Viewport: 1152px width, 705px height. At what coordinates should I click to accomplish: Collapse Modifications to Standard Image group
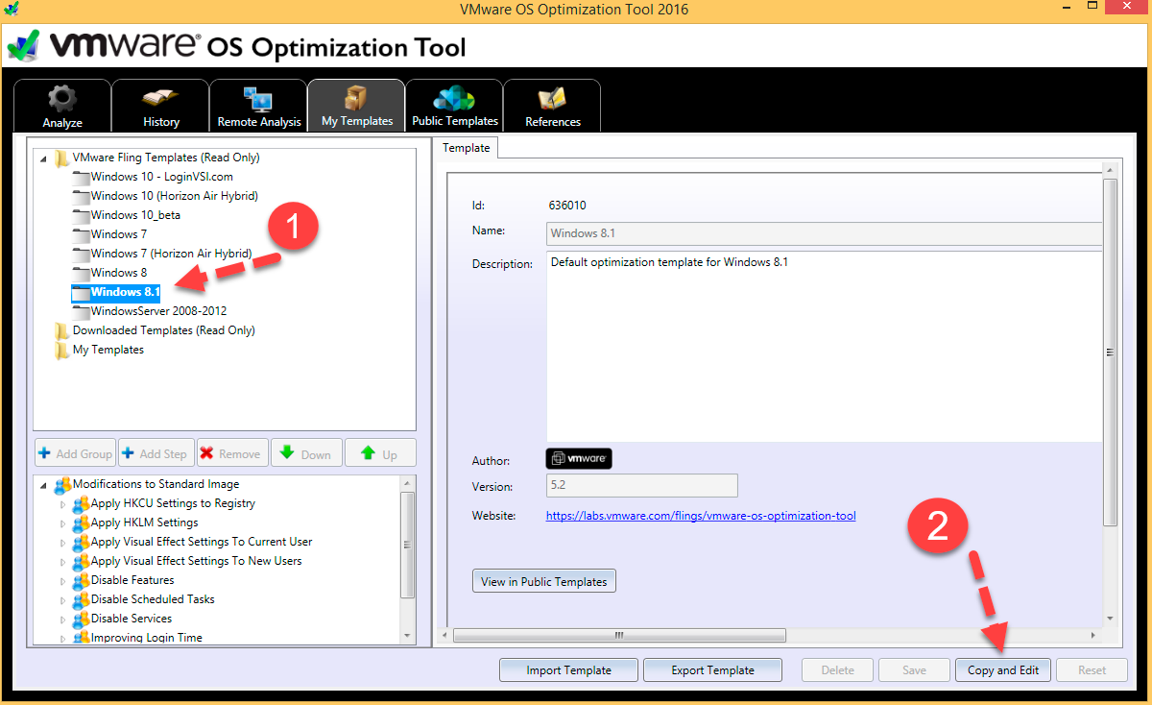[x=42, y=485]
